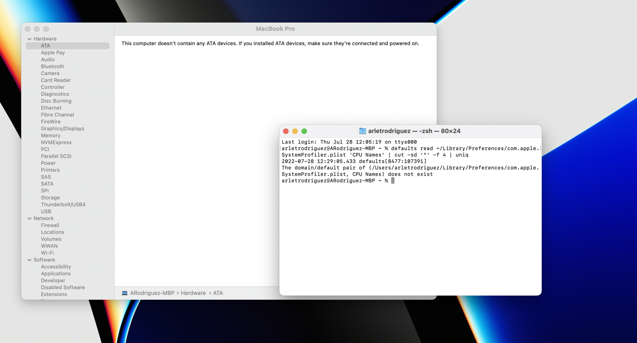Click the 'doesn't contain any ATA devices' message

tap(270, 43)
